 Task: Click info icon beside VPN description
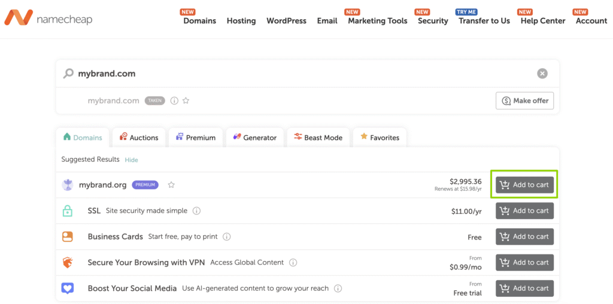click(293, 263)
